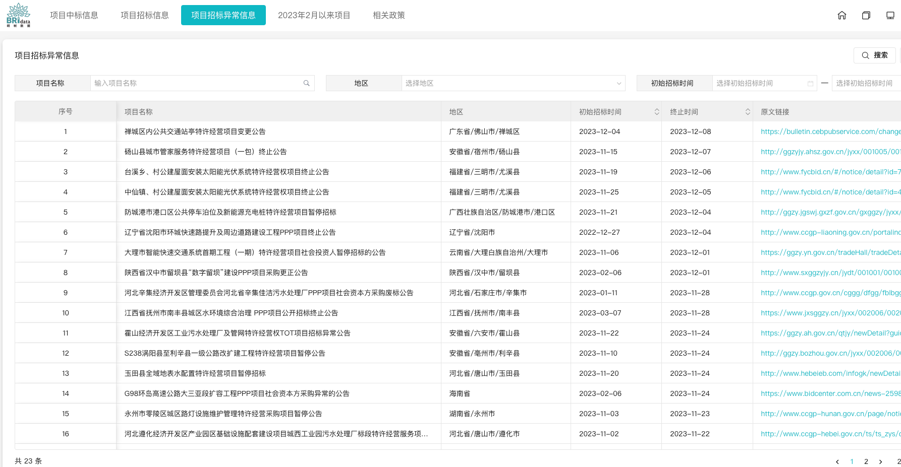The width and height of the screenshot is (901, 467).
Task: Click row number 16 cell
Action: pos(66,434)
